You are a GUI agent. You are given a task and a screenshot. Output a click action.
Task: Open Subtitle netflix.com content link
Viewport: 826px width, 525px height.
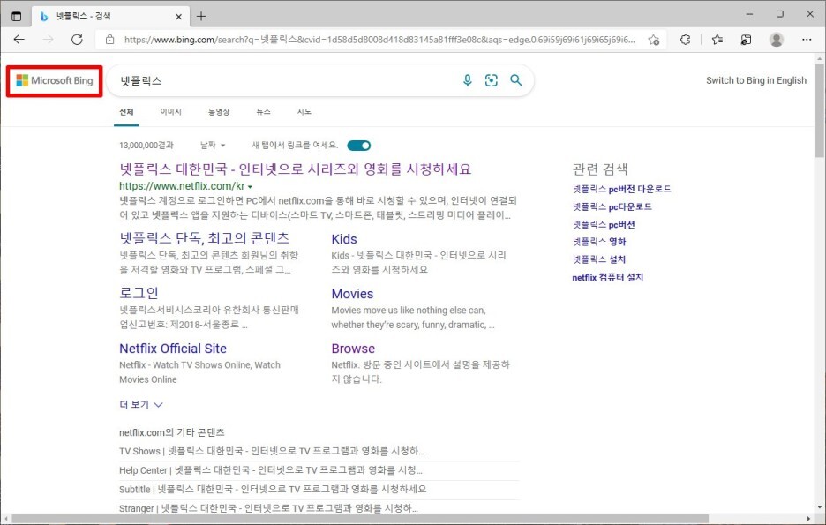pos(273,489)
